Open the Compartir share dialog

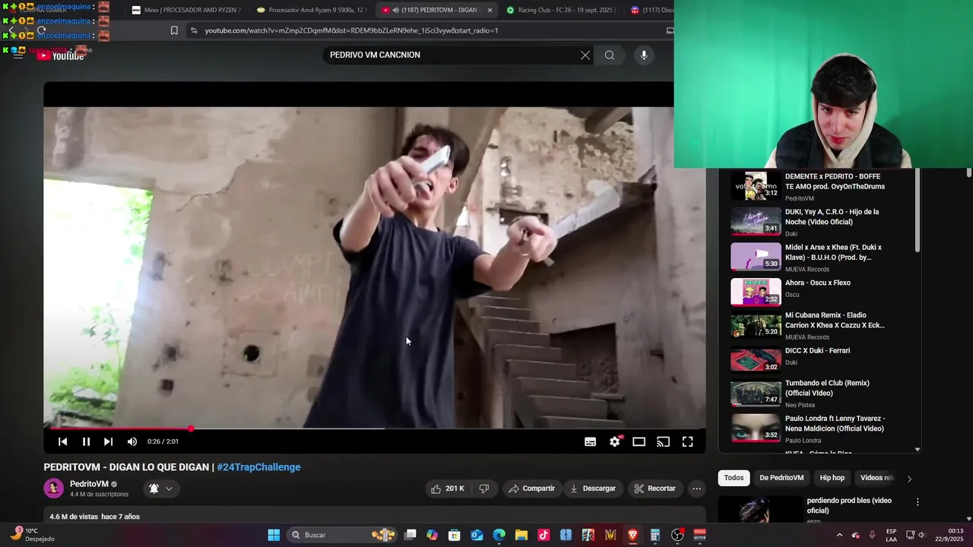(x=532, y=489)
